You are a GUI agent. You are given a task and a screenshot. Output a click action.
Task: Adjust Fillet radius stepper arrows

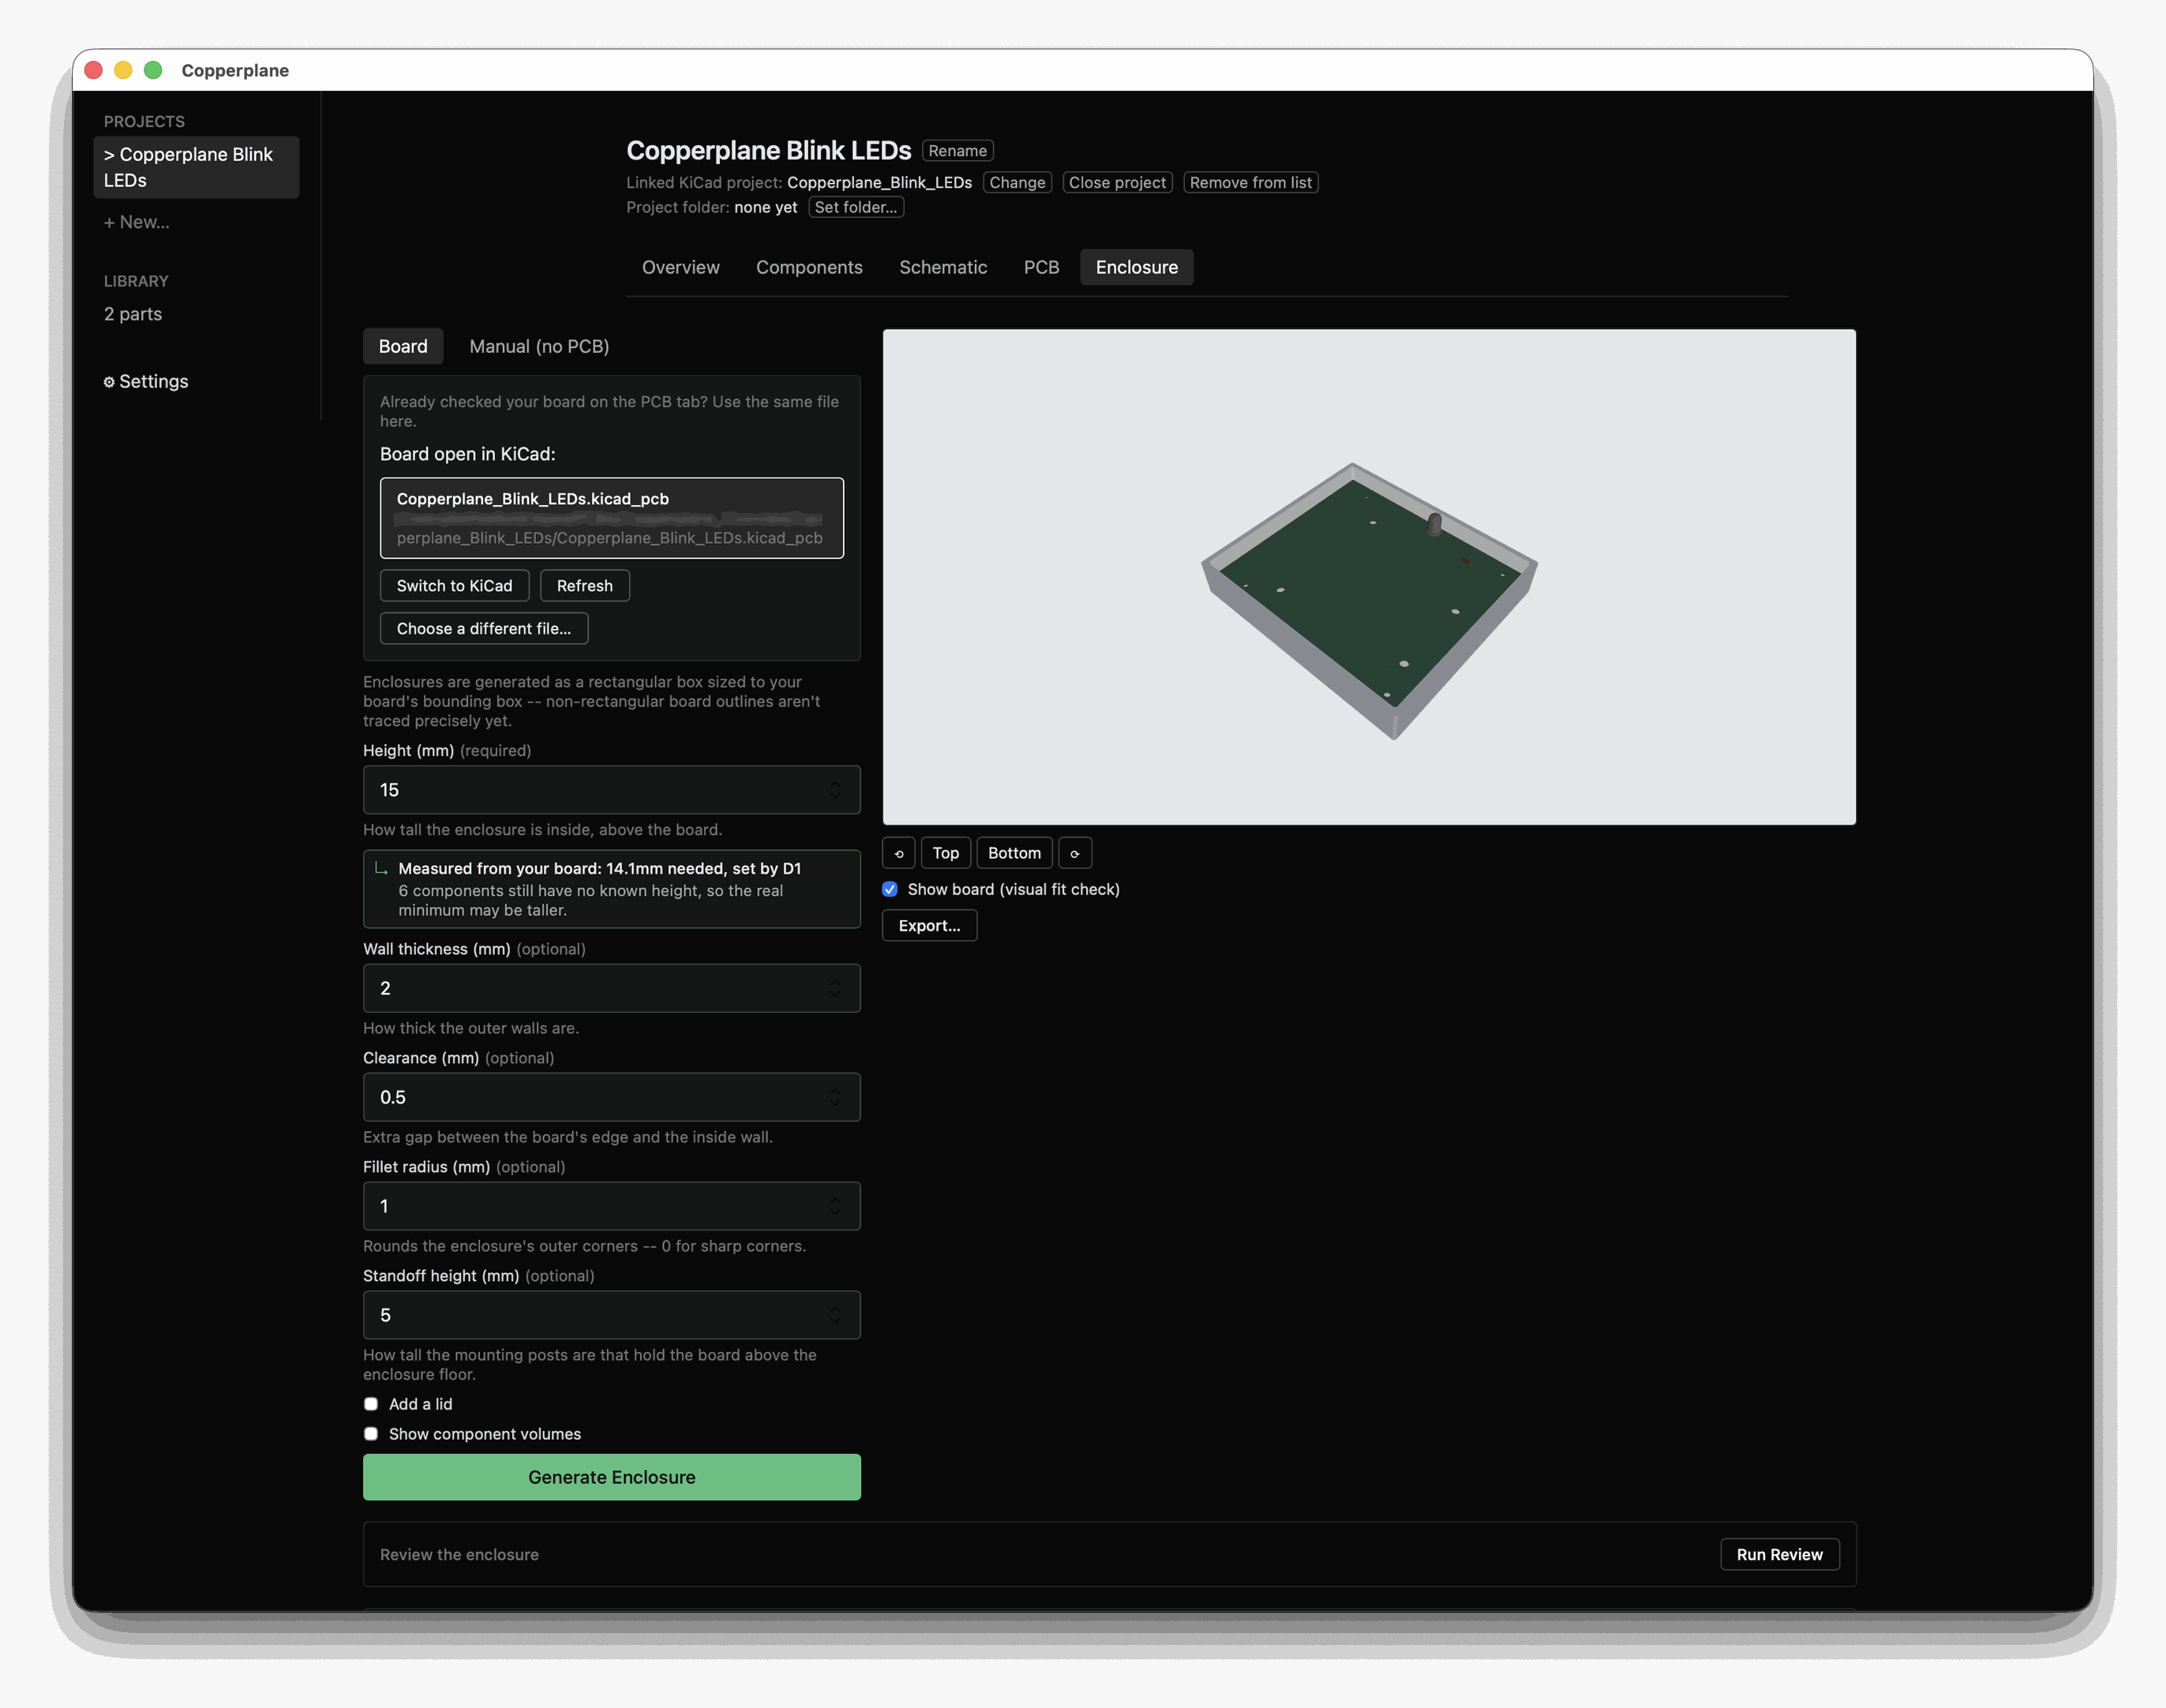tap(835, 1206)
